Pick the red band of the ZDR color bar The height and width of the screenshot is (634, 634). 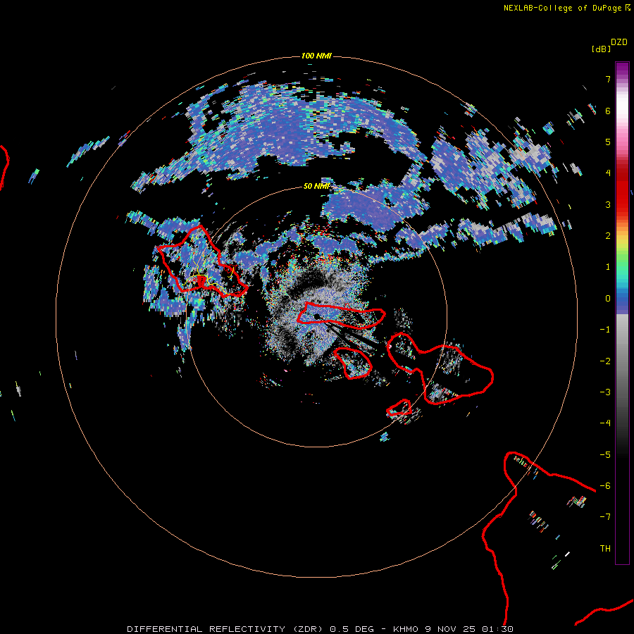(622, 190)
